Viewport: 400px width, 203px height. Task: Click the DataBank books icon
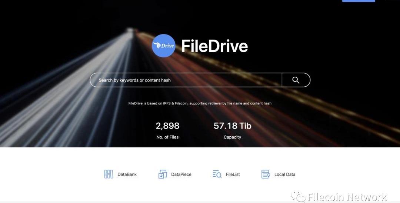(x=109, y=174)
